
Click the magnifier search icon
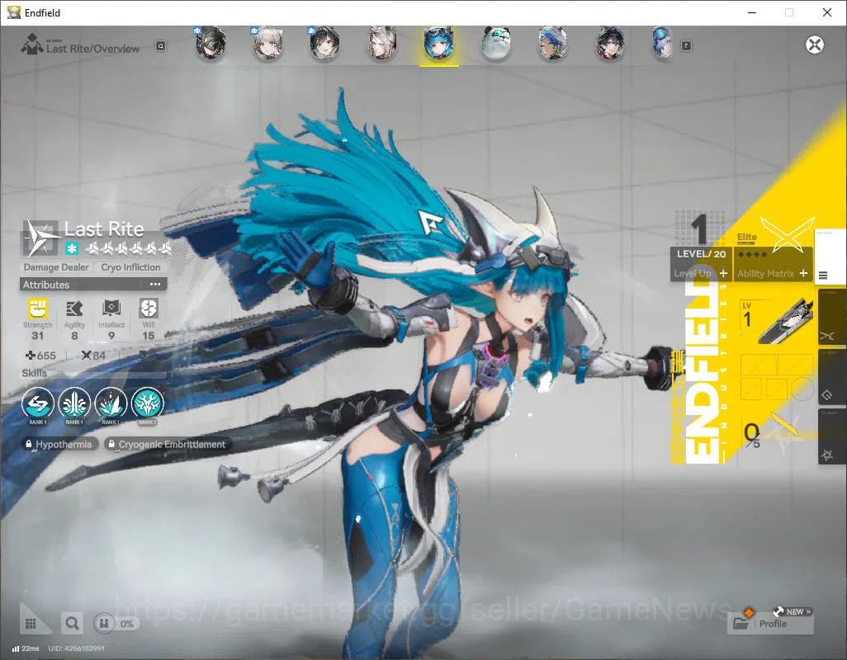72,623
